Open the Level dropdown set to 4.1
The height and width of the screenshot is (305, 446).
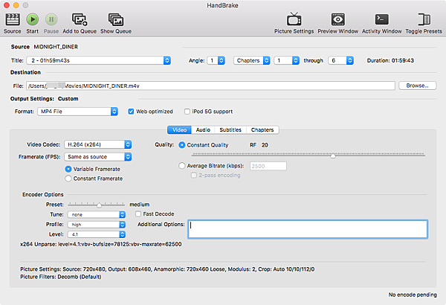97,234
